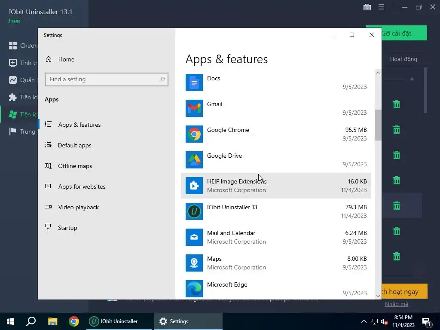440x330 pixels.
Task: Open Offline maps settings page
Action: pyautogui.click(x=75, y=166)
